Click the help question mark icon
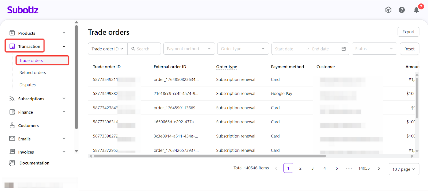 click(402, 10)
